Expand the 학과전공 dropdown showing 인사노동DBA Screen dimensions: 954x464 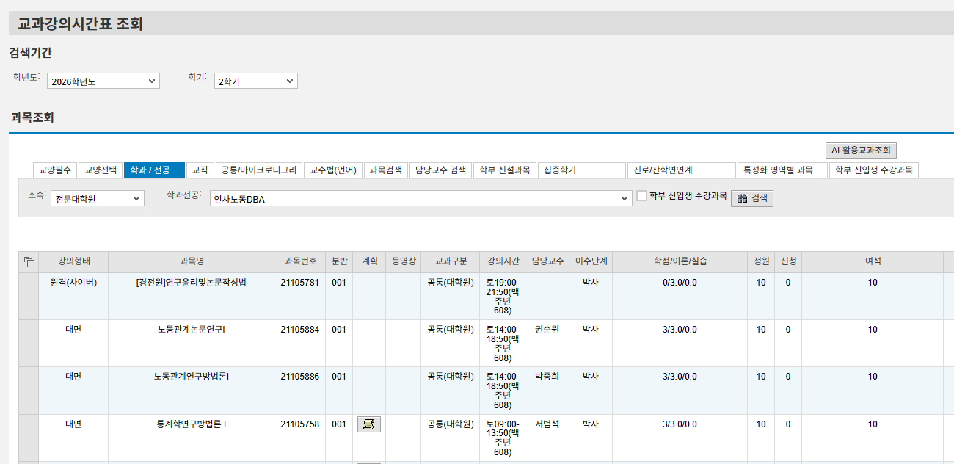[420, 198]
